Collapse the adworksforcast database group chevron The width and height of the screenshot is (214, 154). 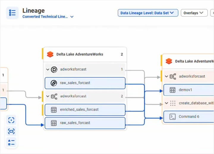click(x=48, y=69)
